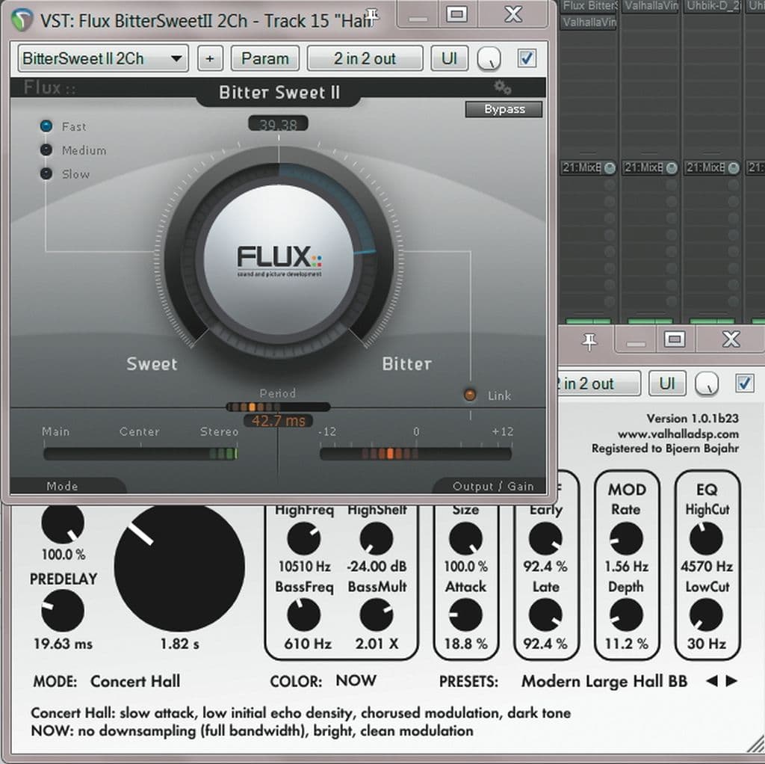Pin the Flux BitterSweet window
The width and height of the screenshot is (765, 764).
372,16
